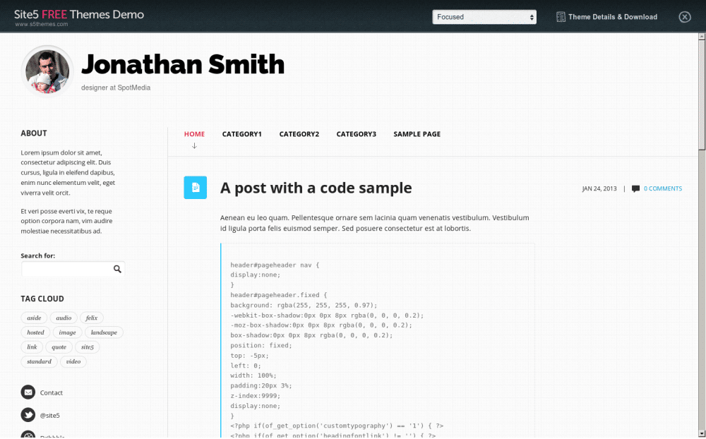
Task: Click the page's vertical scrollbar down arrow
Action: [x=702, y=433]
